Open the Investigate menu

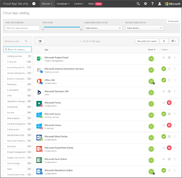[63, 4]
